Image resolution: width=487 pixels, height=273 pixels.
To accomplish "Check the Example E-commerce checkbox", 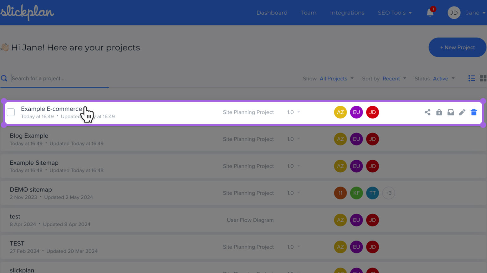I will (x=11, y=112).
